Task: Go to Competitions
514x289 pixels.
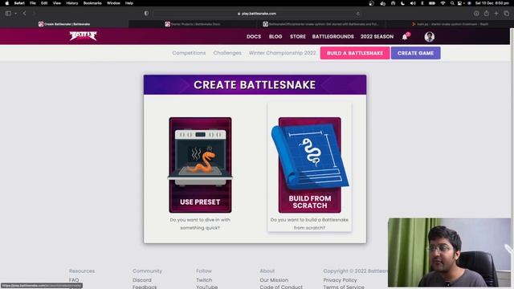Action: point(189,53)
